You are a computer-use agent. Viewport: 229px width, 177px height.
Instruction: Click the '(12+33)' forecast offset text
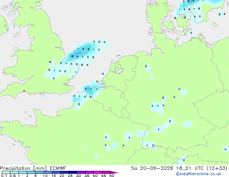(217, 168)
